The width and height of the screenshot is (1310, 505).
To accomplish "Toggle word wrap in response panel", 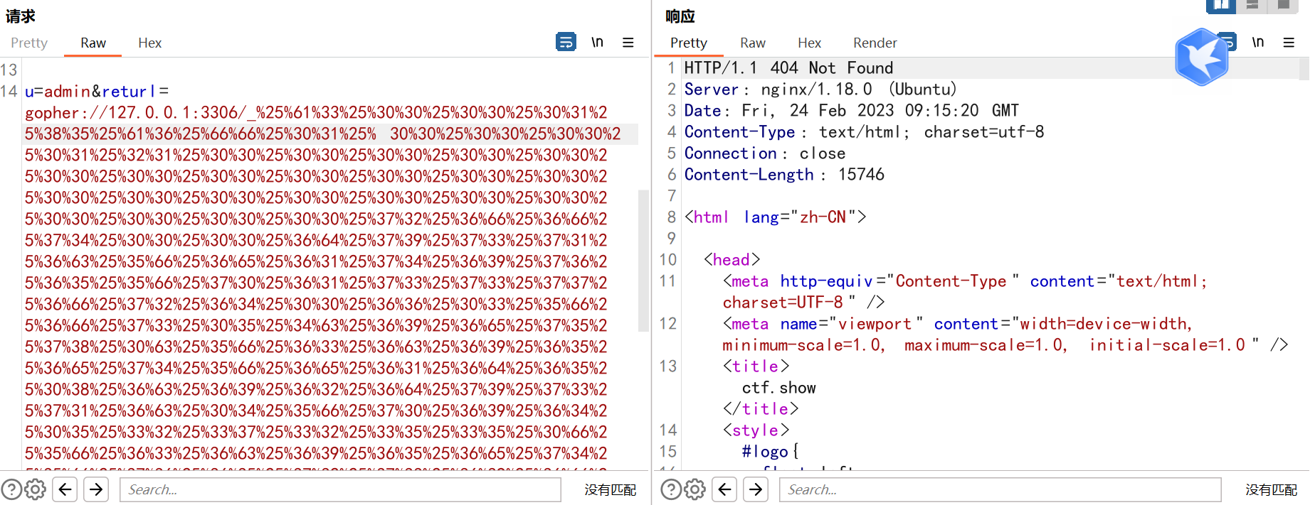I will (1230, 42).
